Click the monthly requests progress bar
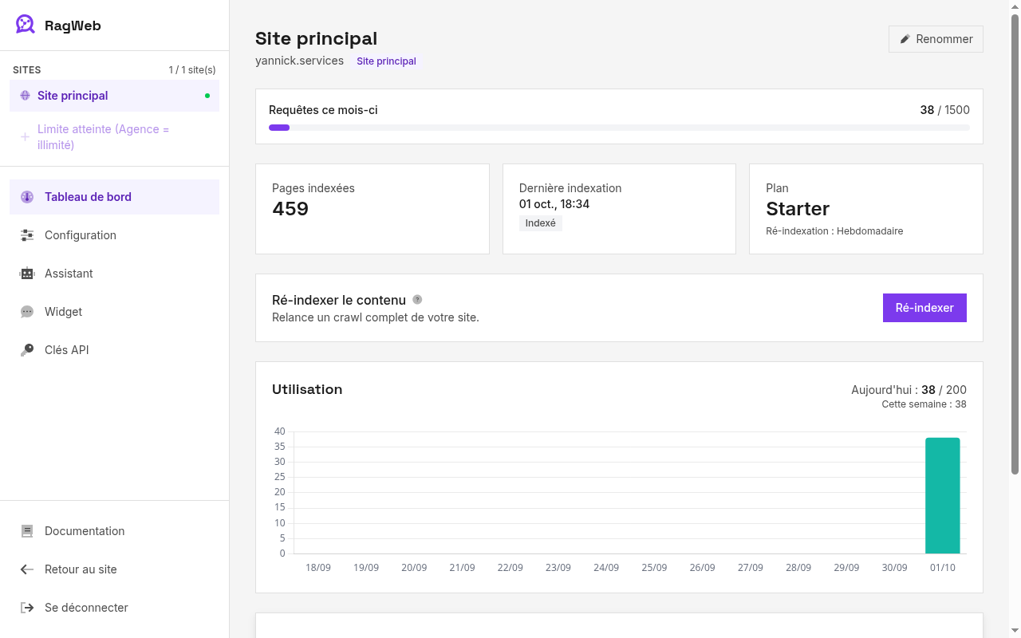This screenshot has height=638, width=1021. click(x=619, y=128)
